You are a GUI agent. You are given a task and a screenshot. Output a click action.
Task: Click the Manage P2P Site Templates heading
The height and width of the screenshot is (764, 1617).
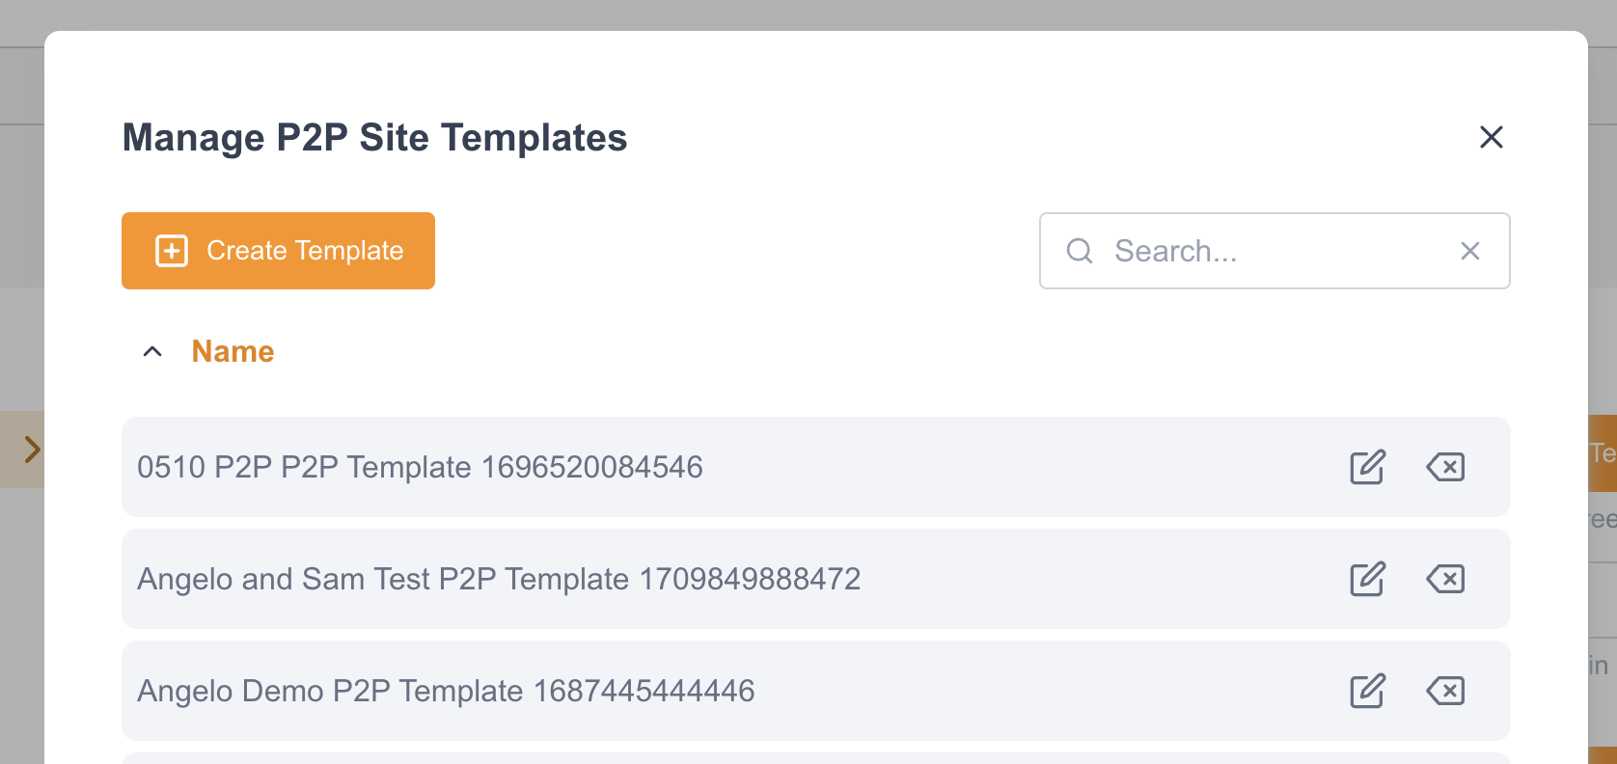(374, 138)
